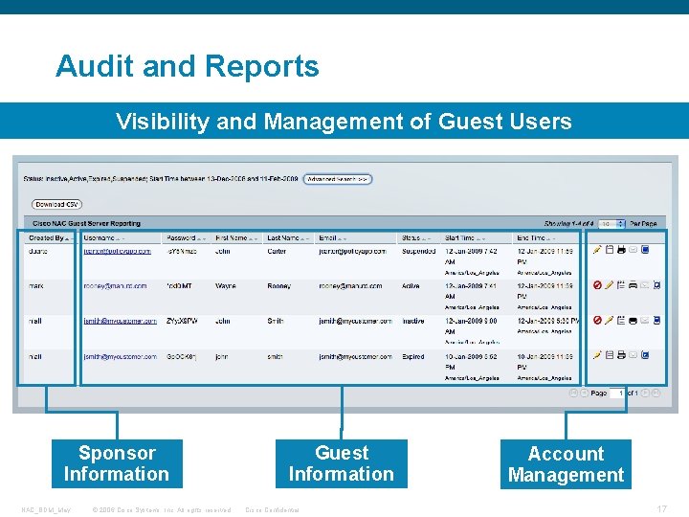Open details list icon in mark's row
The image size is (689, 517).
click(621, 285)
